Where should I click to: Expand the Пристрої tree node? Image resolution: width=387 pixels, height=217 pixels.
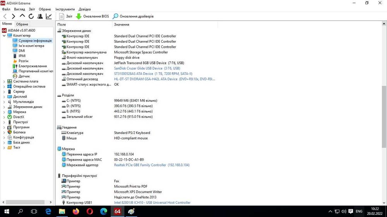(4, 122)
